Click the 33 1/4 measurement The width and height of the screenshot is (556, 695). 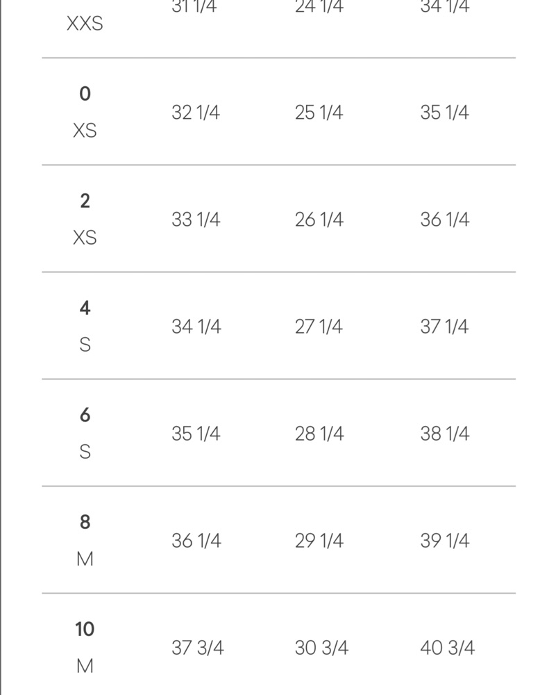196,220
